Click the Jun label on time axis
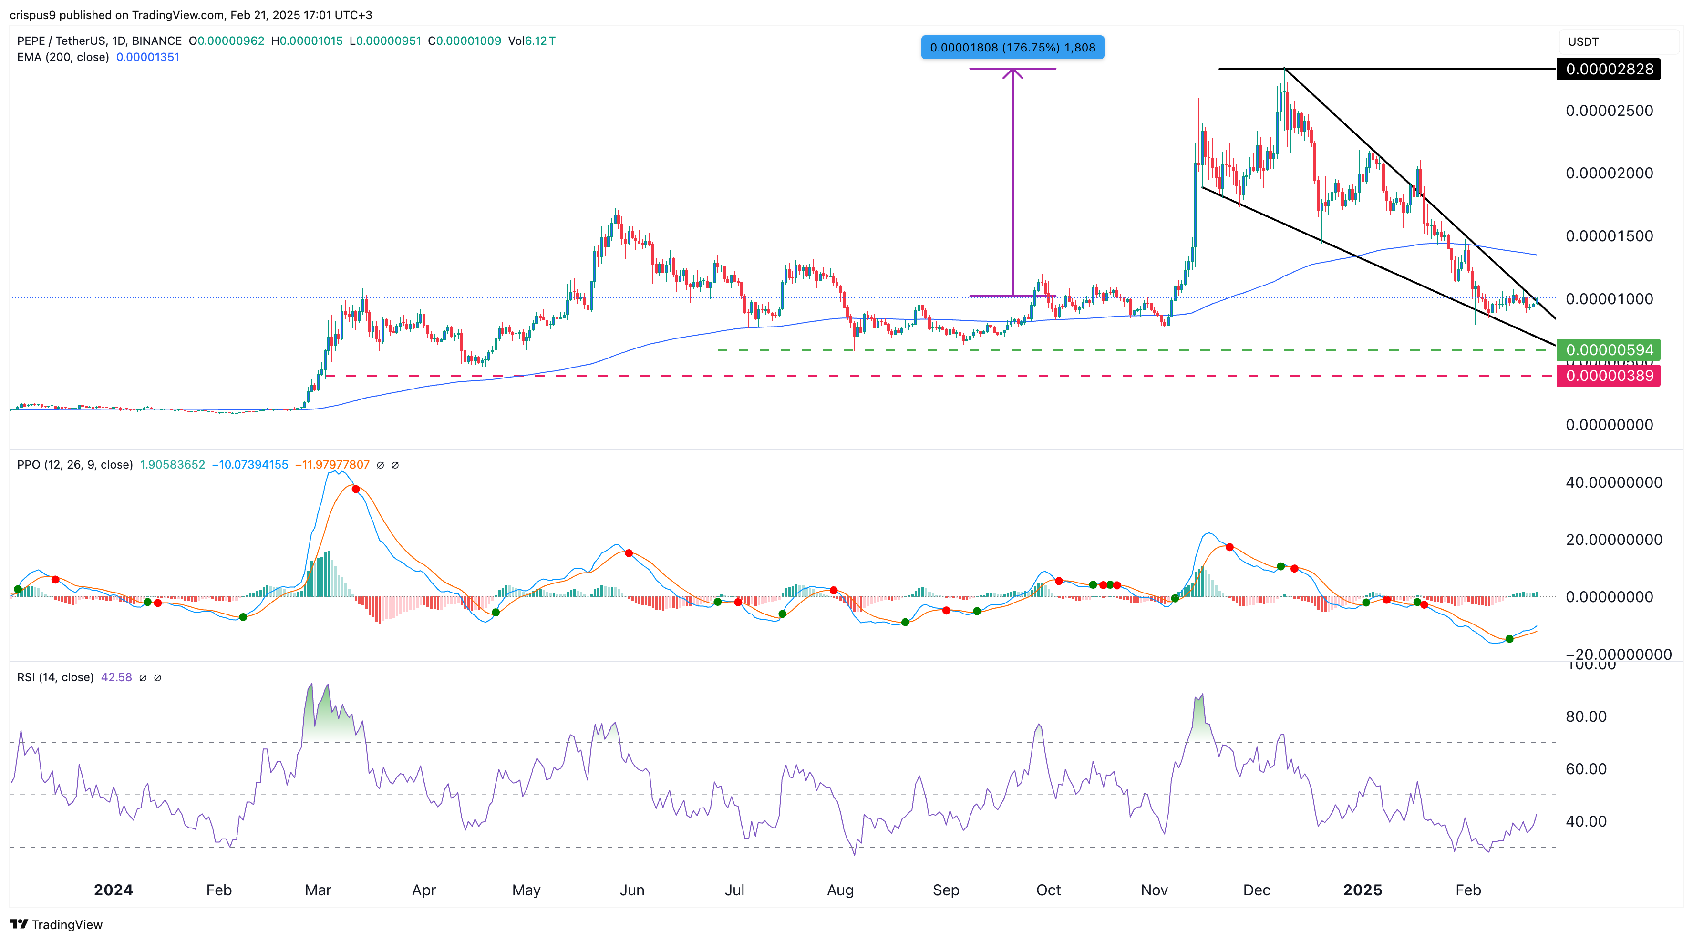Image resolution: width=1693 pixels, height=941 pixels. (x=631, y=890)
